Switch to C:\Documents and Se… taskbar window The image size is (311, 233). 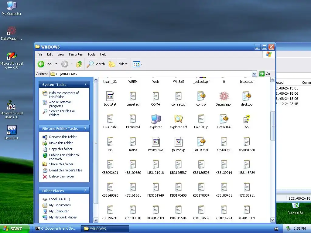click(x=56, y=229)
